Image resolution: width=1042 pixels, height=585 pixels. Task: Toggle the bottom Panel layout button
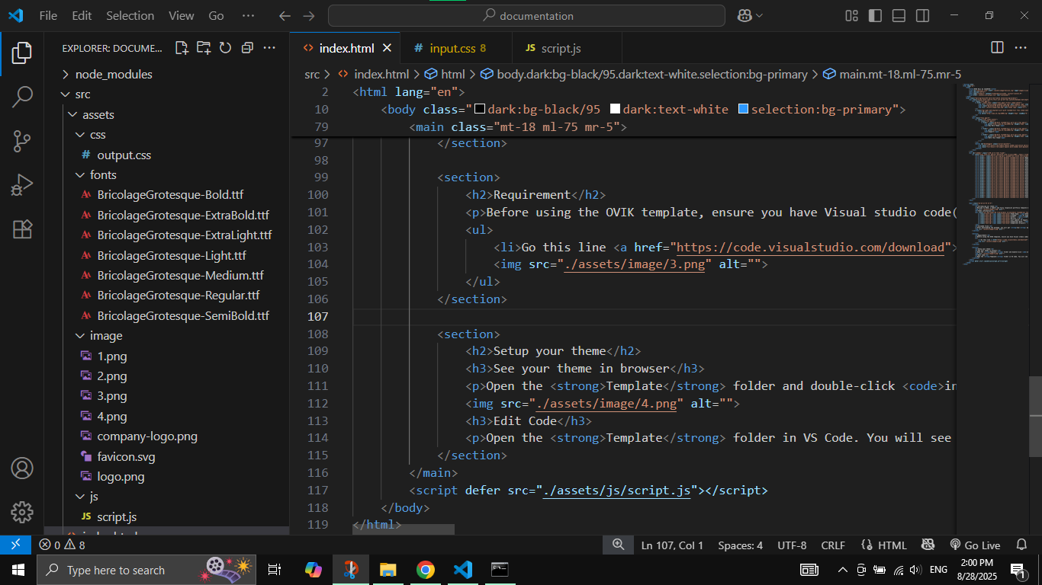click(899, 16)
